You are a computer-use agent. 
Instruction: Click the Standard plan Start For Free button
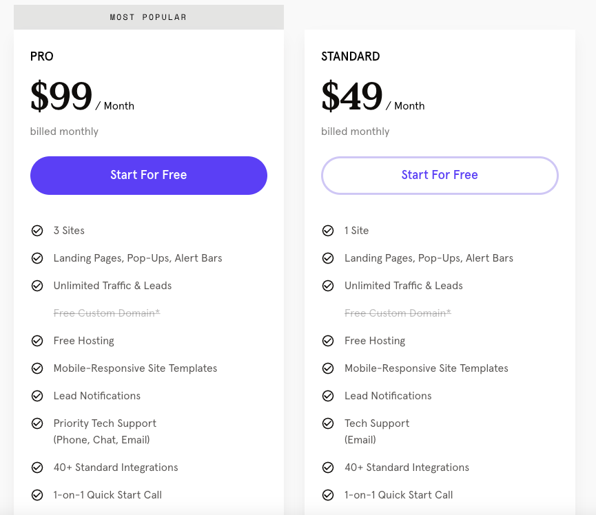pos(440,176)
